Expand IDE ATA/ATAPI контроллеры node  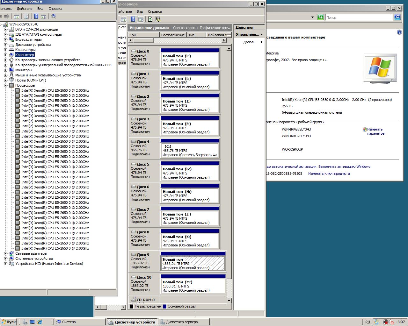[x=5, y=34]
